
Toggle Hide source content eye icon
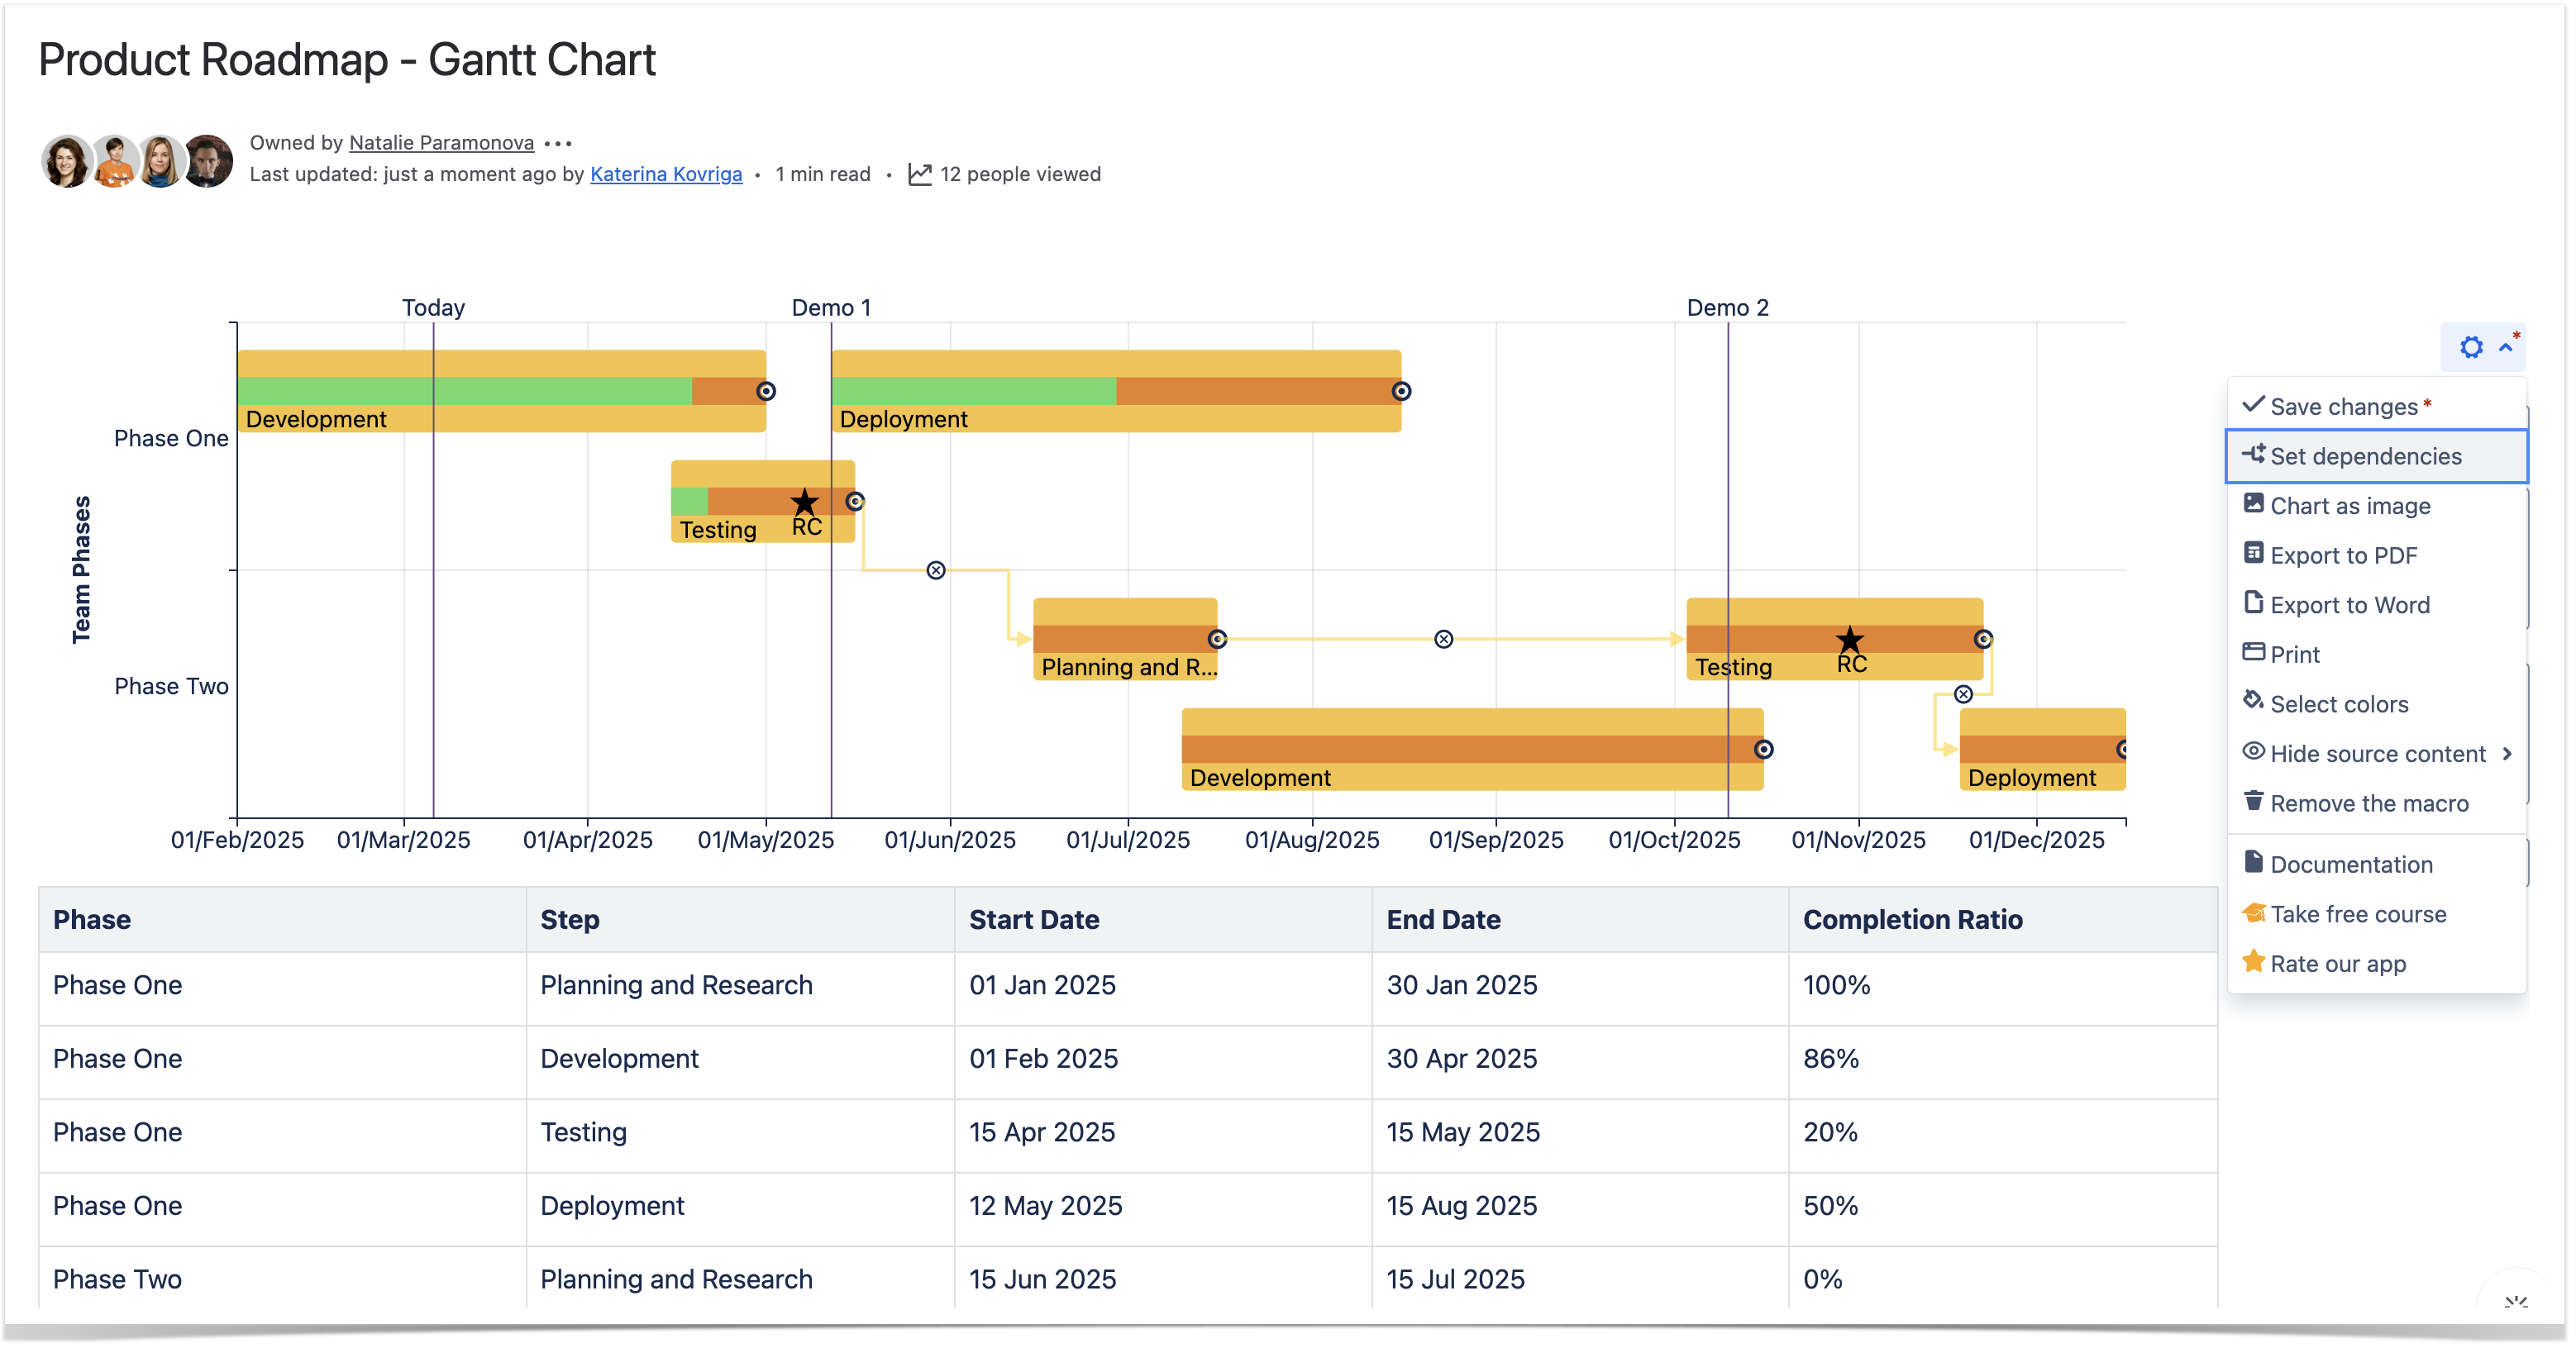coord(2253,751)
